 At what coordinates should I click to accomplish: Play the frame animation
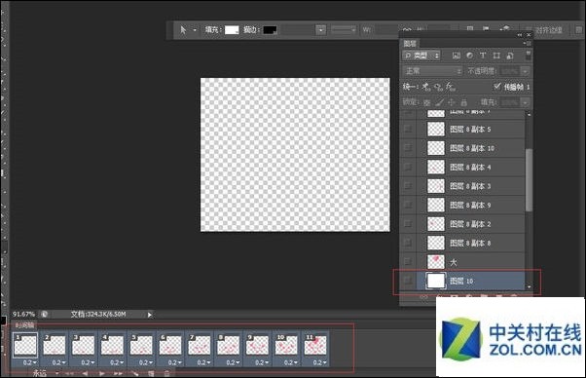tap(101, 373)
